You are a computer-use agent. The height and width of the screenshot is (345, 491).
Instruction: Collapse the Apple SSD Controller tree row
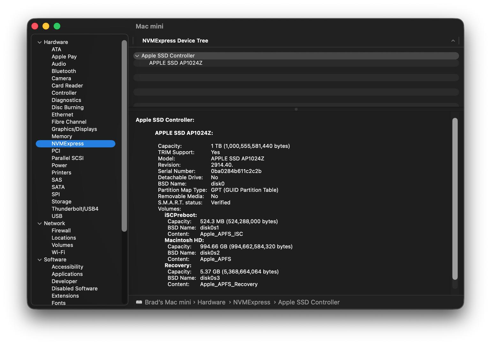tap(137, 56)
